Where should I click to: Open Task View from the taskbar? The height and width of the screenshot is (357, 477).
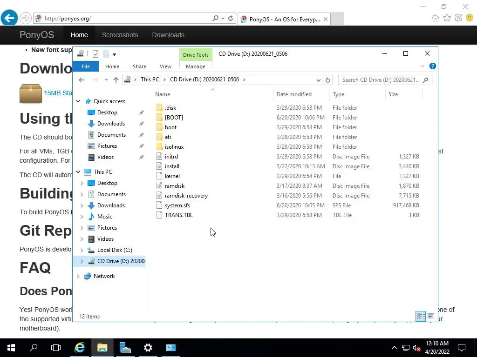[56, 348]
